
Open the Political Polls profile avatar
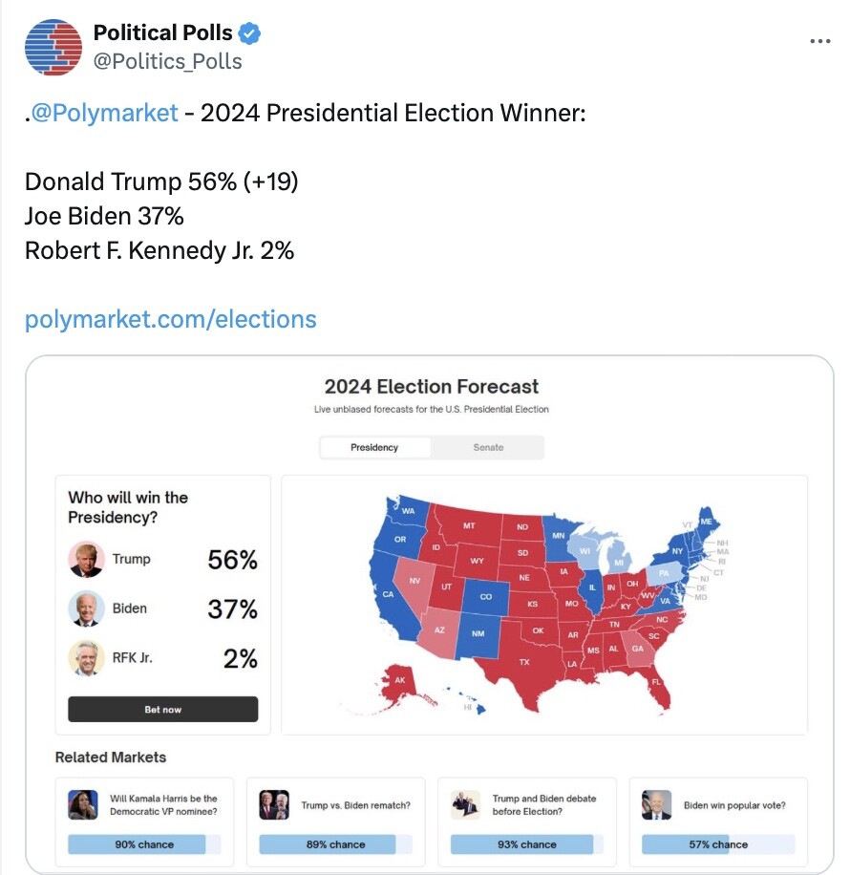click(x=53, y=48)
